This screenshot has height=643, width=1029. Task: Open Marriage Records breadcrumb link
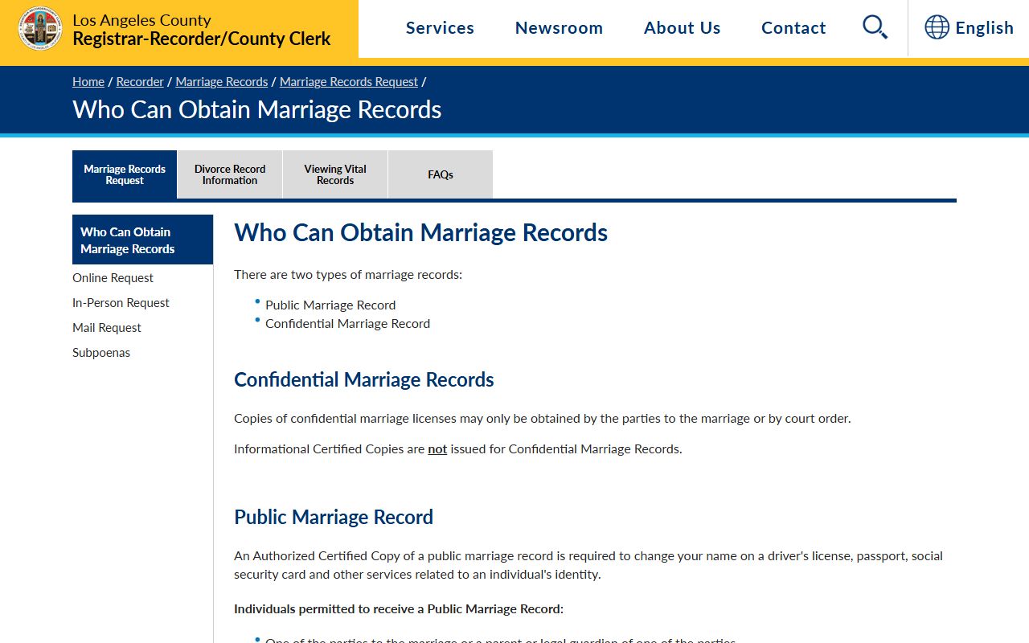coord(222,81)
